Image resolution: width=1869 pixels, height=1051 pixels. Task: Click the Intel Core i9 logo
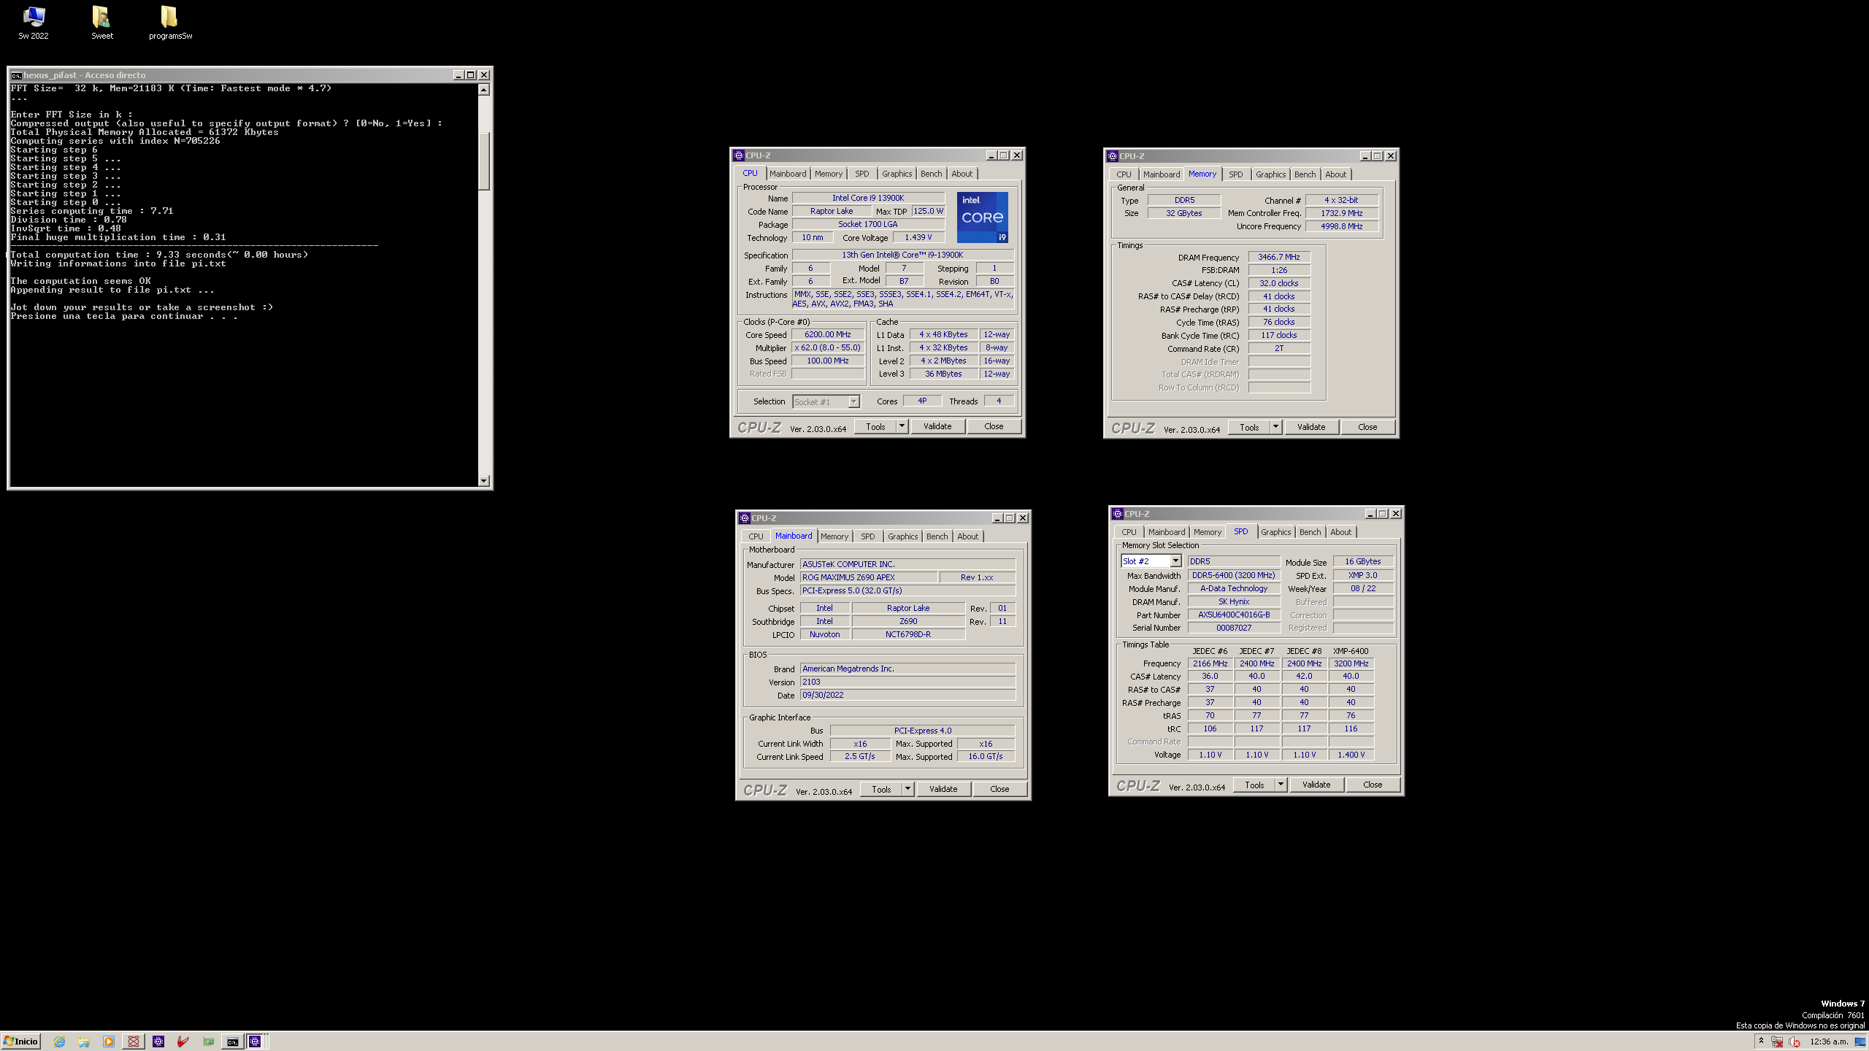982,217
